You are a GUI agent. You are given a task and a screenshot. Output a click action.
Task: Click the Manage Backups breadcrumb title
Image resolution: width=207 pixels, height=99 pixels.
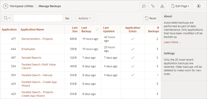point(50,6)
